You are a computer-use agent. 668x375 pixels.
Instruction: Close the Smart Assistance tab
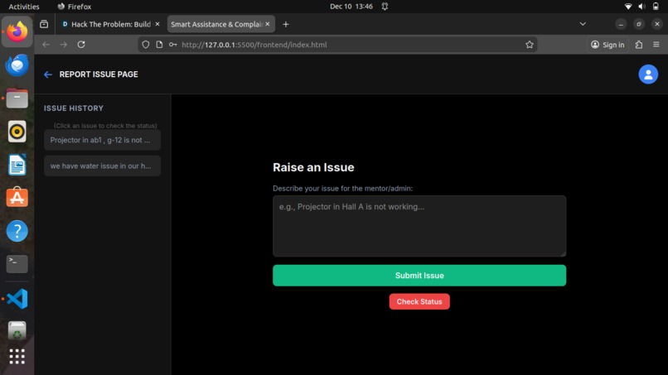pyautogui.click(x=268, y=24)
